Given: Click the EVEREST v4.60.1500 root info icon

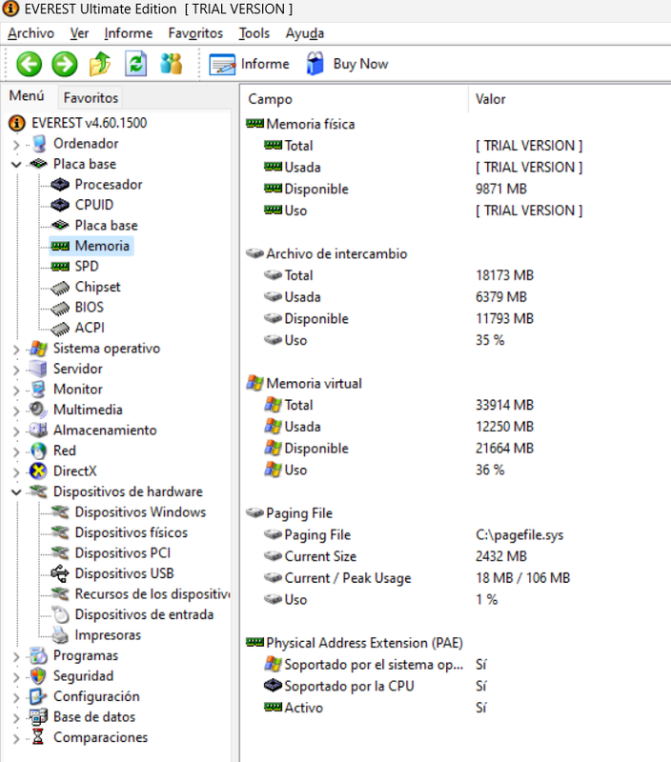Looking at the screenshot, I should pos(17,123).
